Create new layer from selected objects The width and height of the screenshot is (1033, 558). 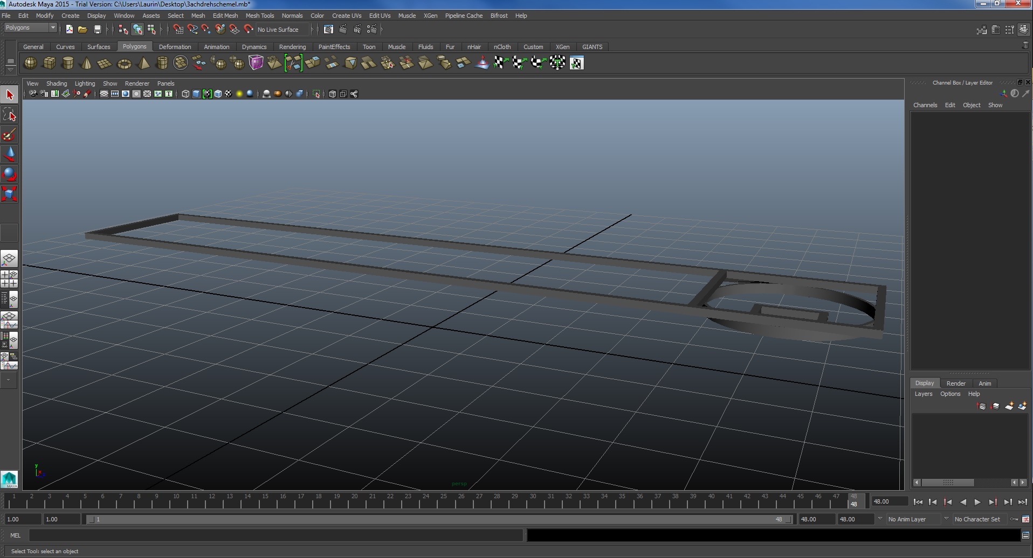click(1022, 406)
